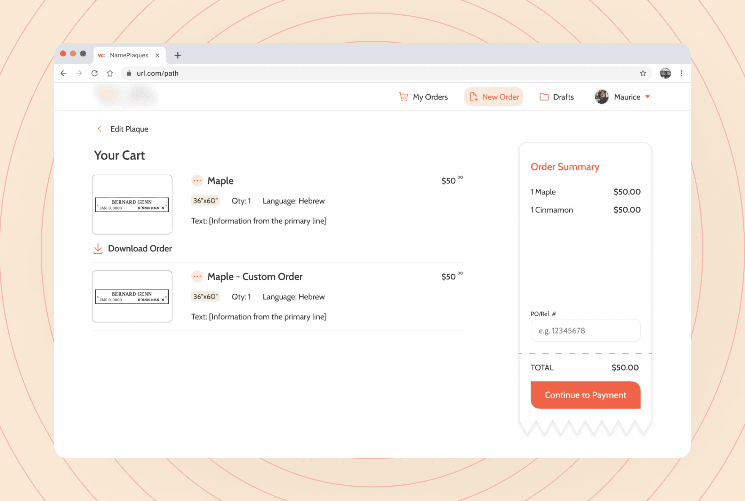Click the url.com/path address bar
This screenshot has height=501, width=745.
(x=386, y=73)
